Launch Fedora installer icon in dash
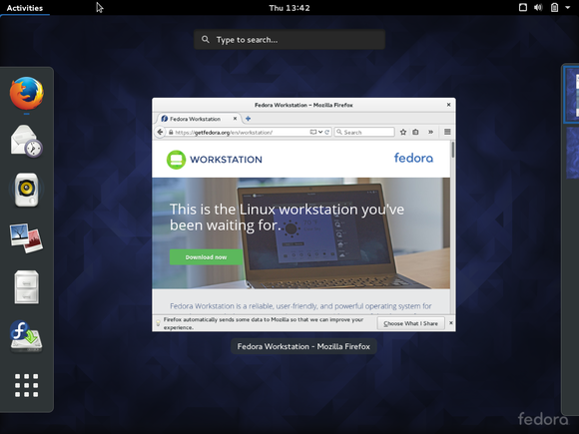This screenshot has width=579, height=434. click(27, 335)
